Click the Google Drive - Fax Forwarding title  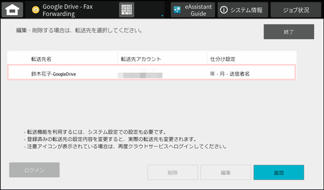pyautogui.click(x=68, y=10)
